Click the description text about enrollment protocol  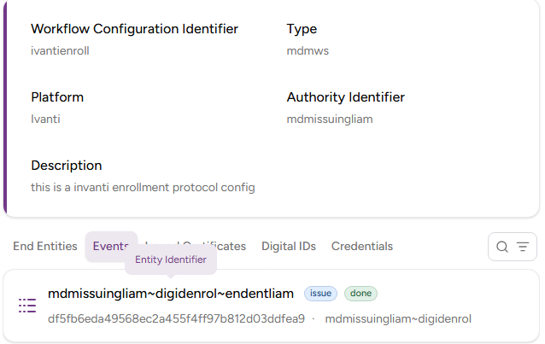point(143,187)
